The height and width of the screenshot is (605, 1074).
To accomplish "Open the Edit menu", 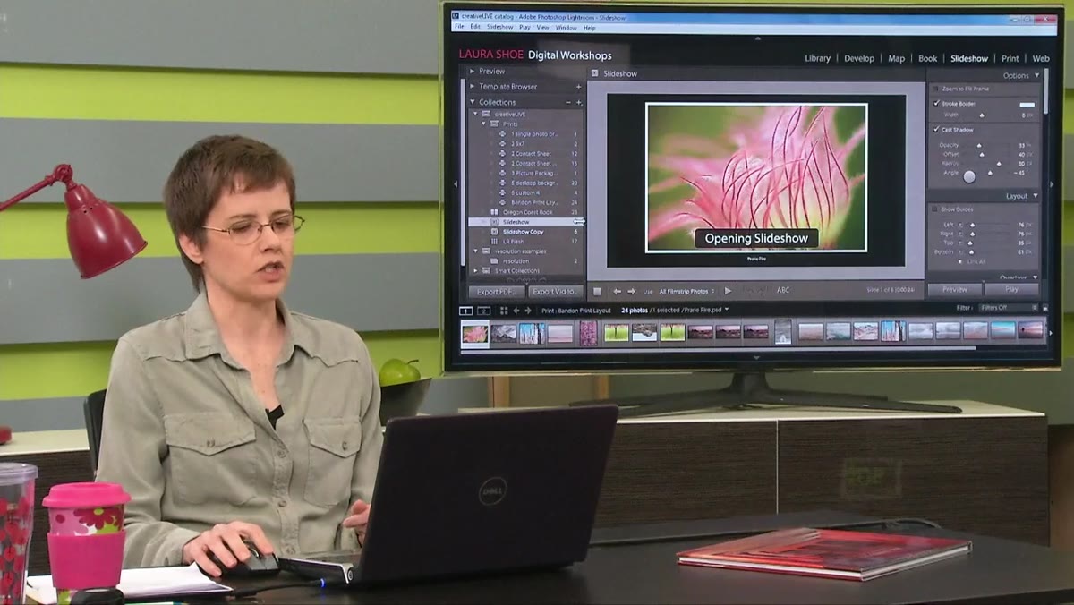I will point(475,28).
